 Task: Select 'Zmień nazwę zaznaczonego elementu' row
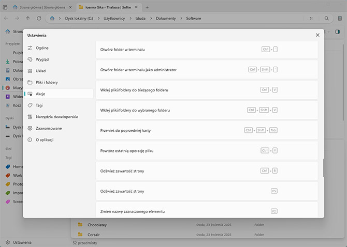tap(207, 210)
